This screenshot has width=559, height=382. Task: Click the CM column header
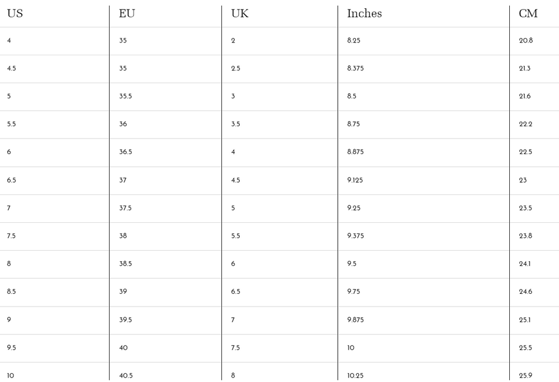528,14
